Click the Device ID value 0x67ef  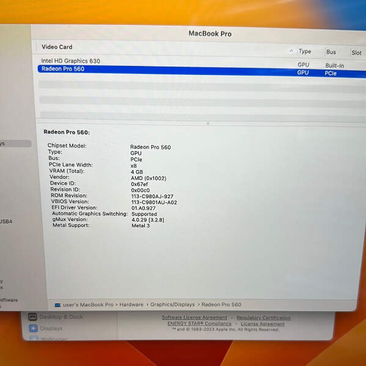pos(139,184)
